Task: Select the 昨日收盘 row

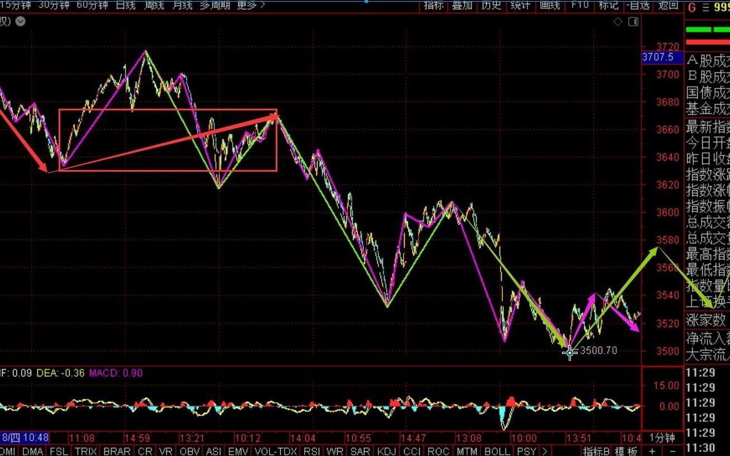Action: (x=707, y=158)
